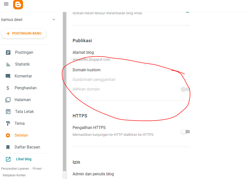Click the Halaman pages icon
This screenshot has height=179, width=247.
(8, 100)
